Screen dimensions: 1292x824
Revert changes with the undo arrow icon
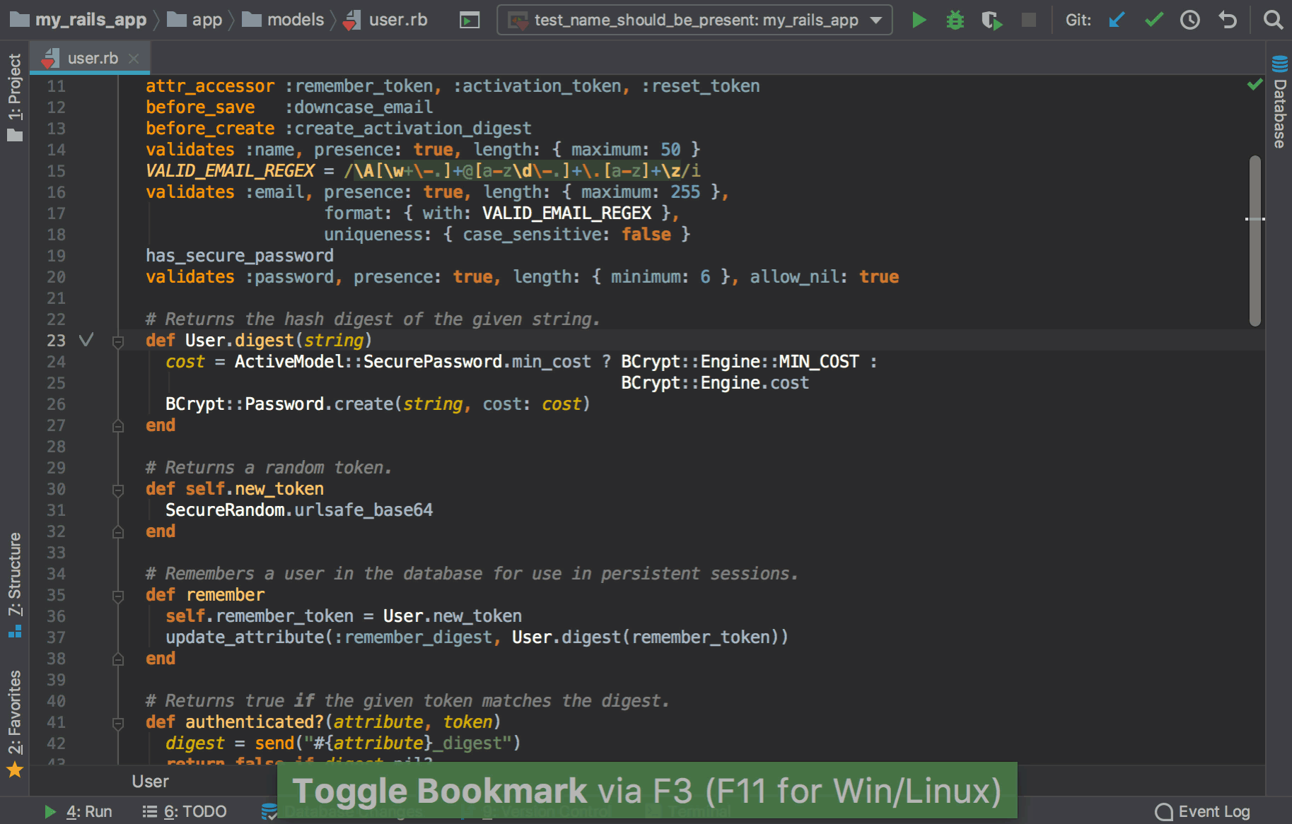[x=1228, y=20]
